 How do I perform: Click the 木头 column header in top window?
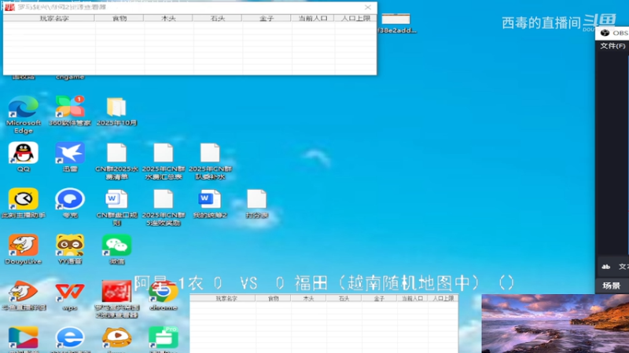coord(168,18)
